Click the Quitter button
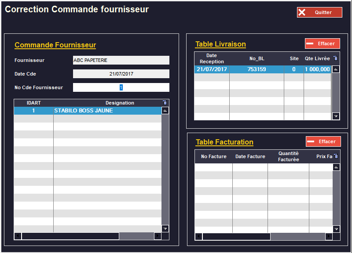This screenshot has height=253, width=352. pos(319,12)
